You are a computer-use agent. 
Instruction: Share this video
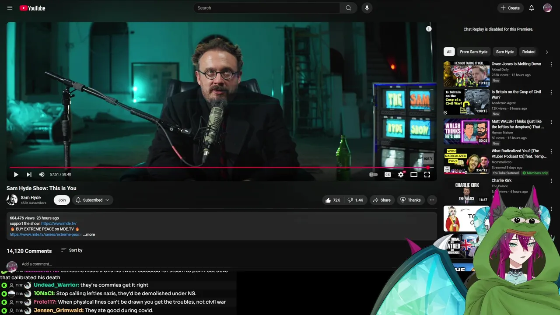[381, 200]
